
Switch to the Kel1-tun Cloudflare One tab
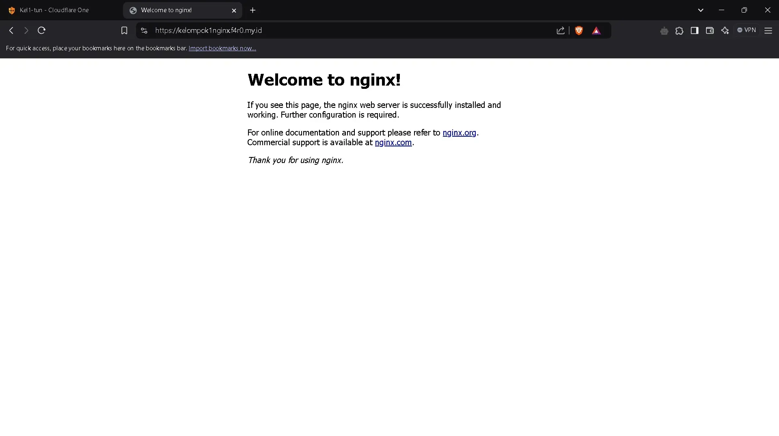coord(54,10)
